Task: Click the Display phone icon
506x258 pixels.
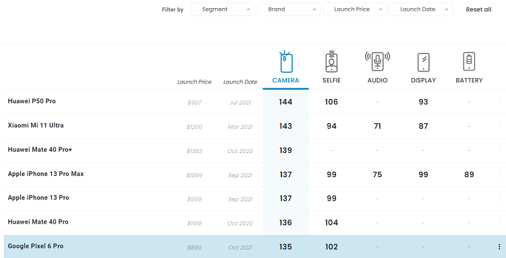Action: click(424, 62)
